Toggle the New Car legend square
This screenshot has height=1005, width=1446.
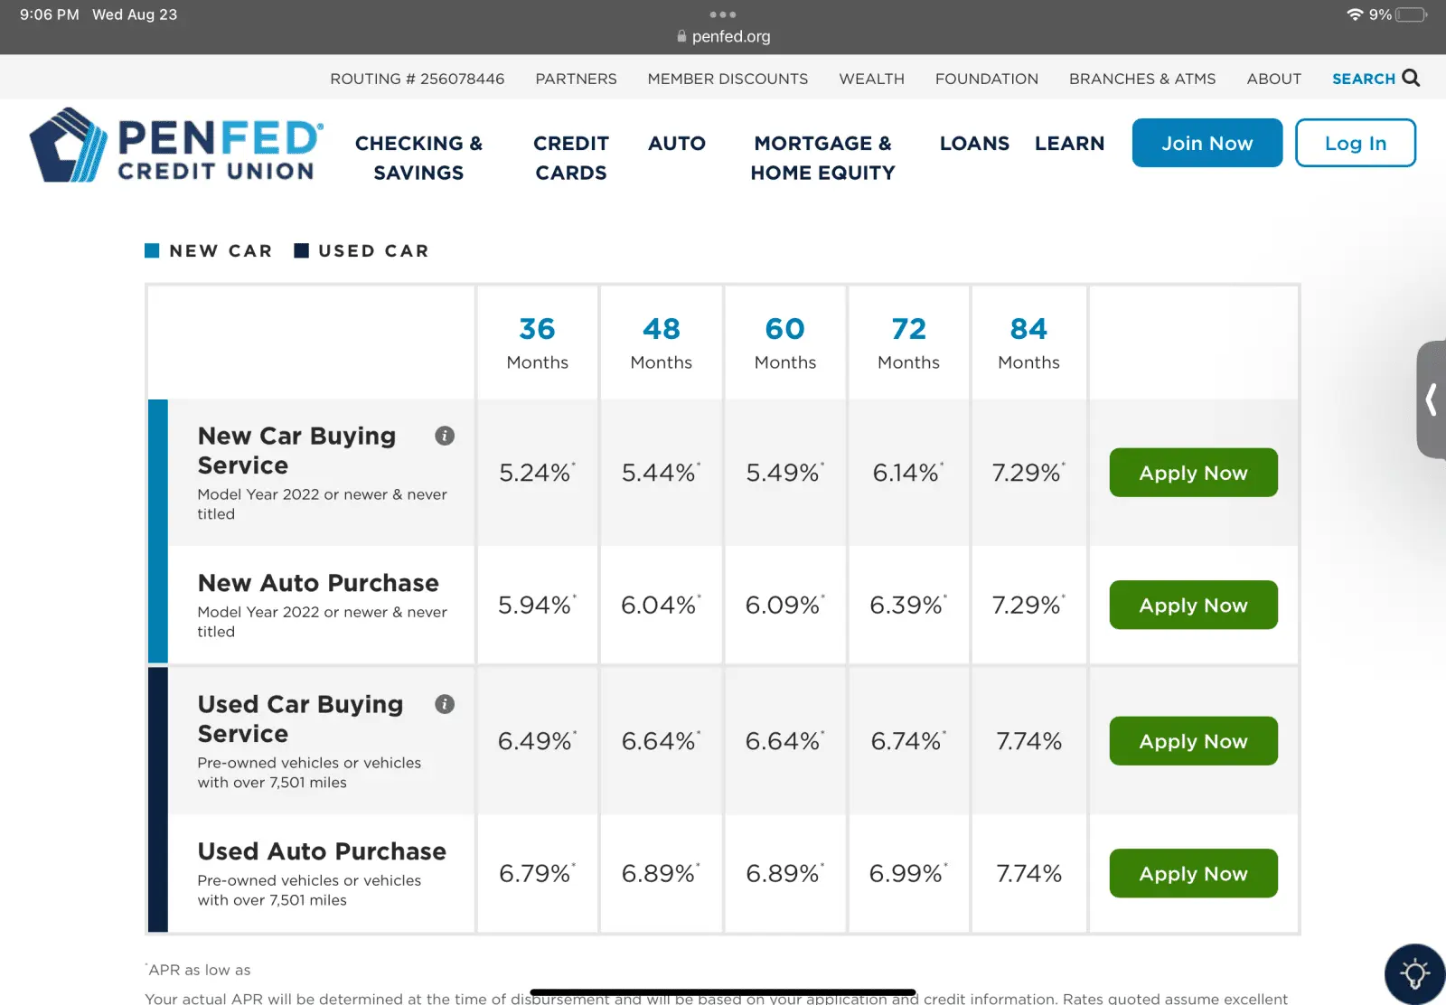tap(152, 250)
